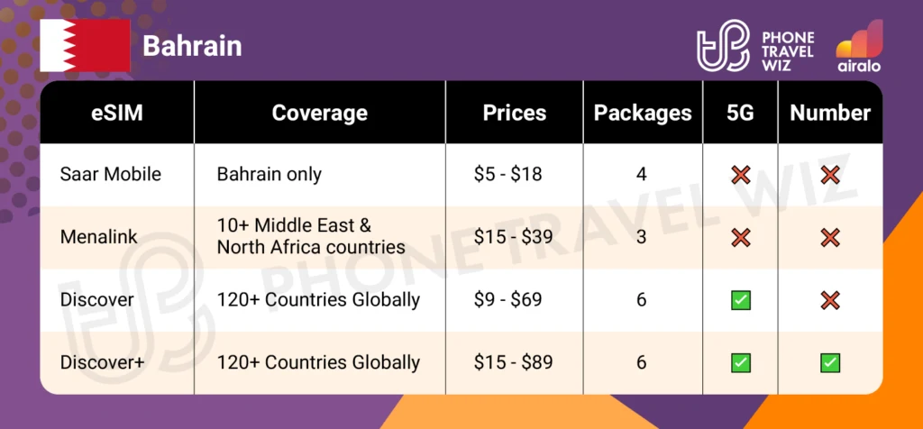Click the Airalo logo

coord(858,45)
